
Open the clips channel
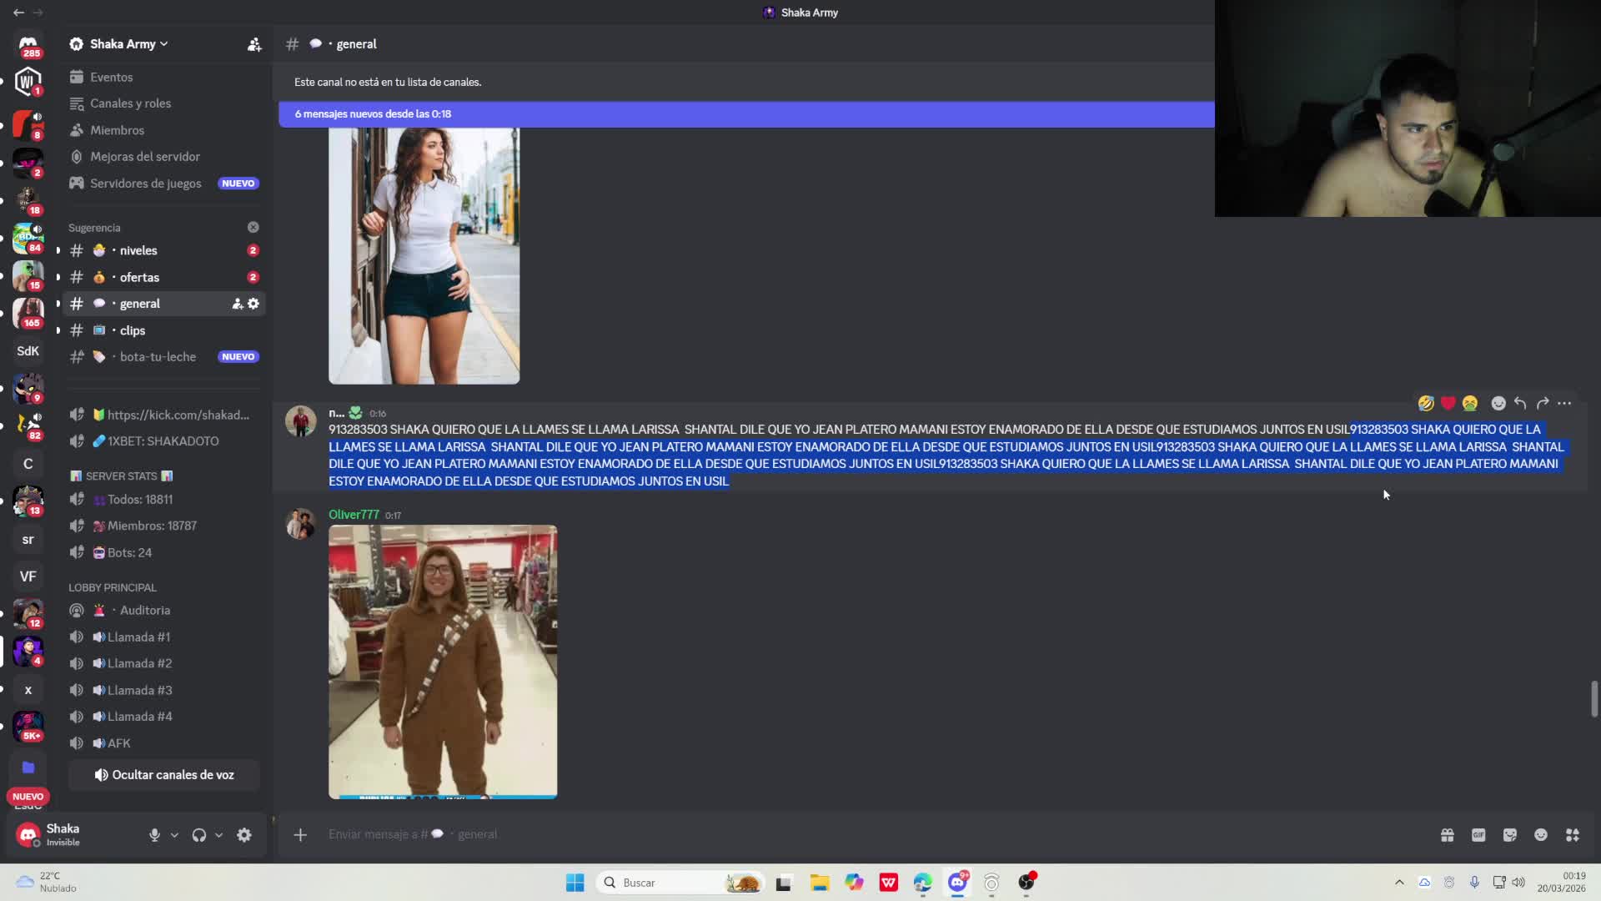(x=133, y=330)
